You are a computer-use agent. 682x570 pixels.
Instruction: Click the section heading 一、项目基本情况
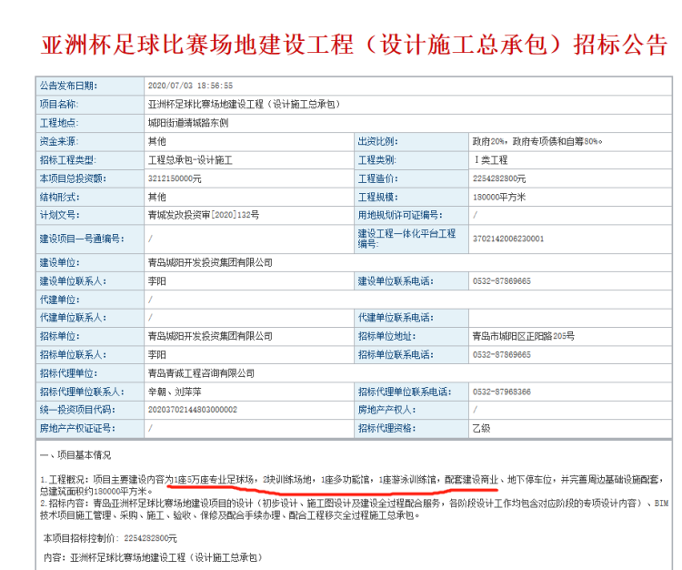pyautogui.click(x=75, y=455)
